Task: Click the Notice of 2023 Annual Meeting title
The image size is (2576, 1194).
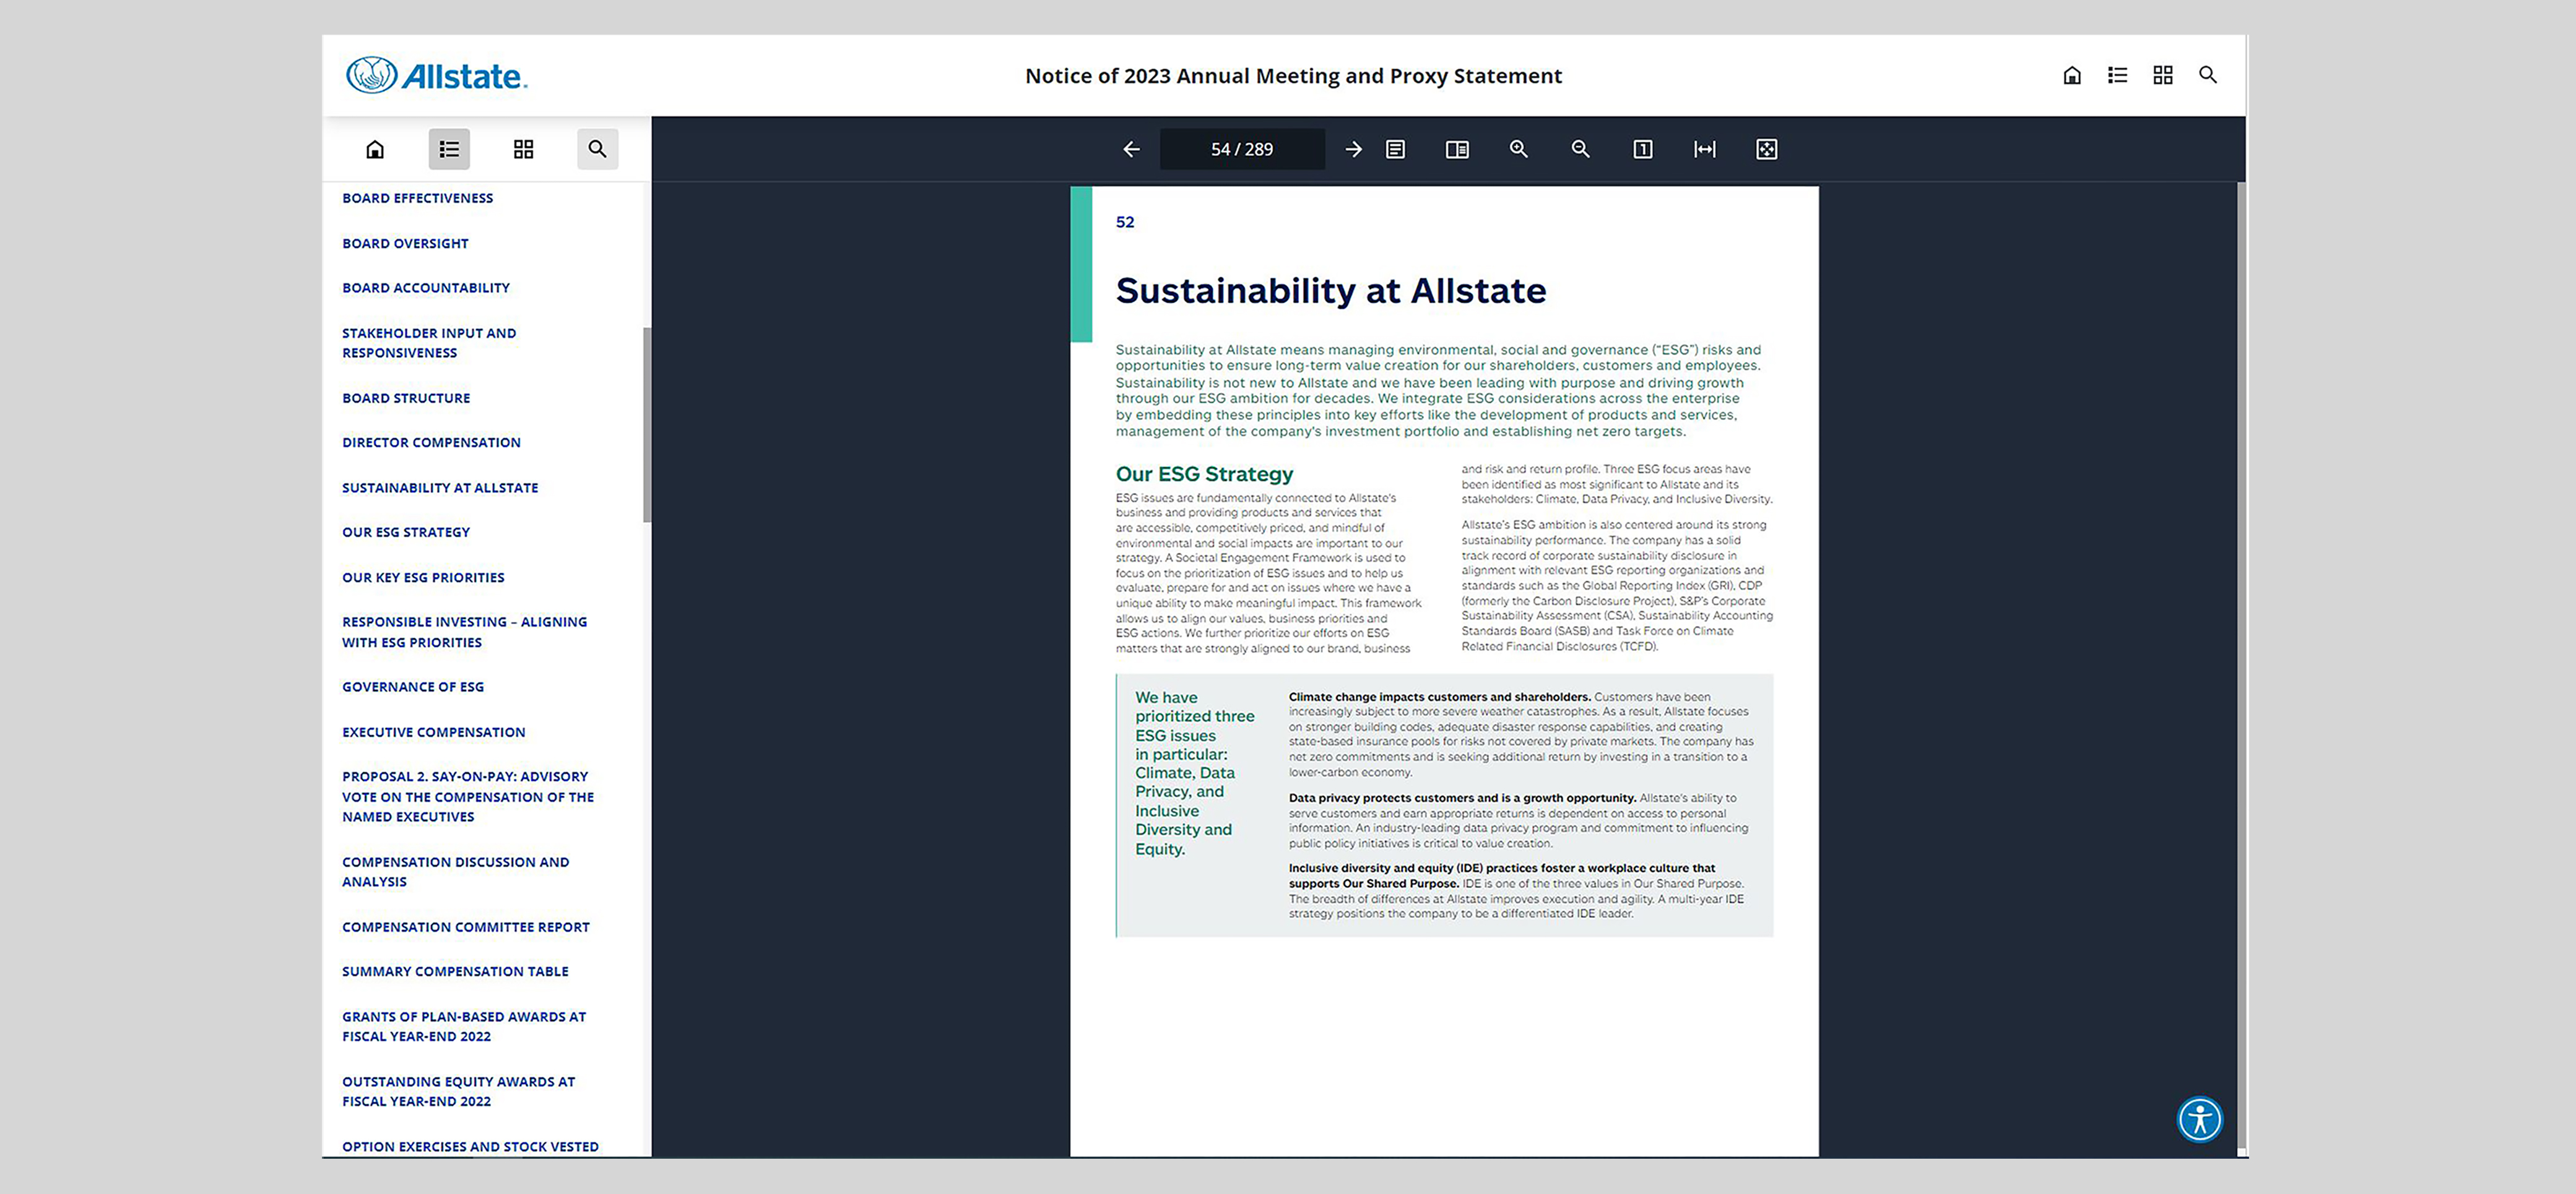Action: point(1293,76)
